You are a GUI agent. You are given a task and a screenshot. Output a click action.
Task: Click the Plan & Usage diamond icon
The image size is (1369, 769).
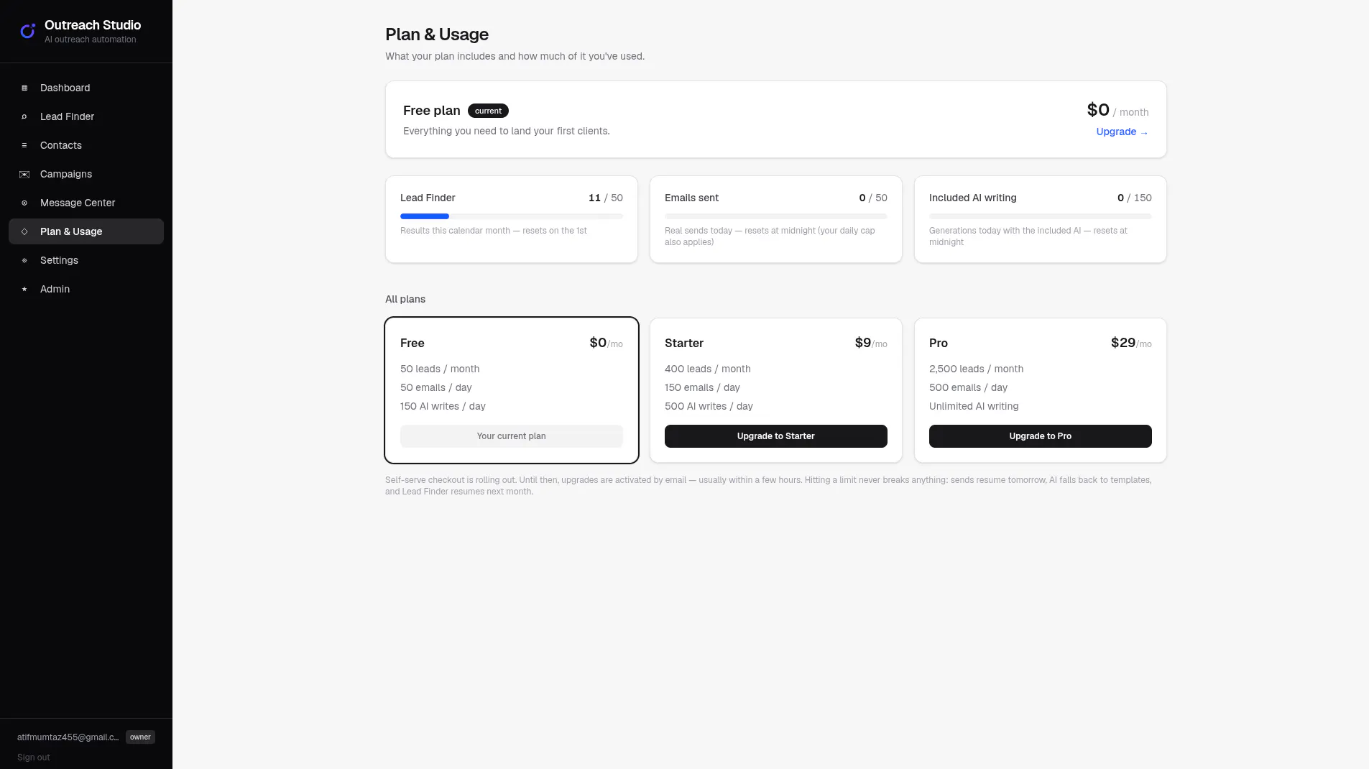point(24,231)
